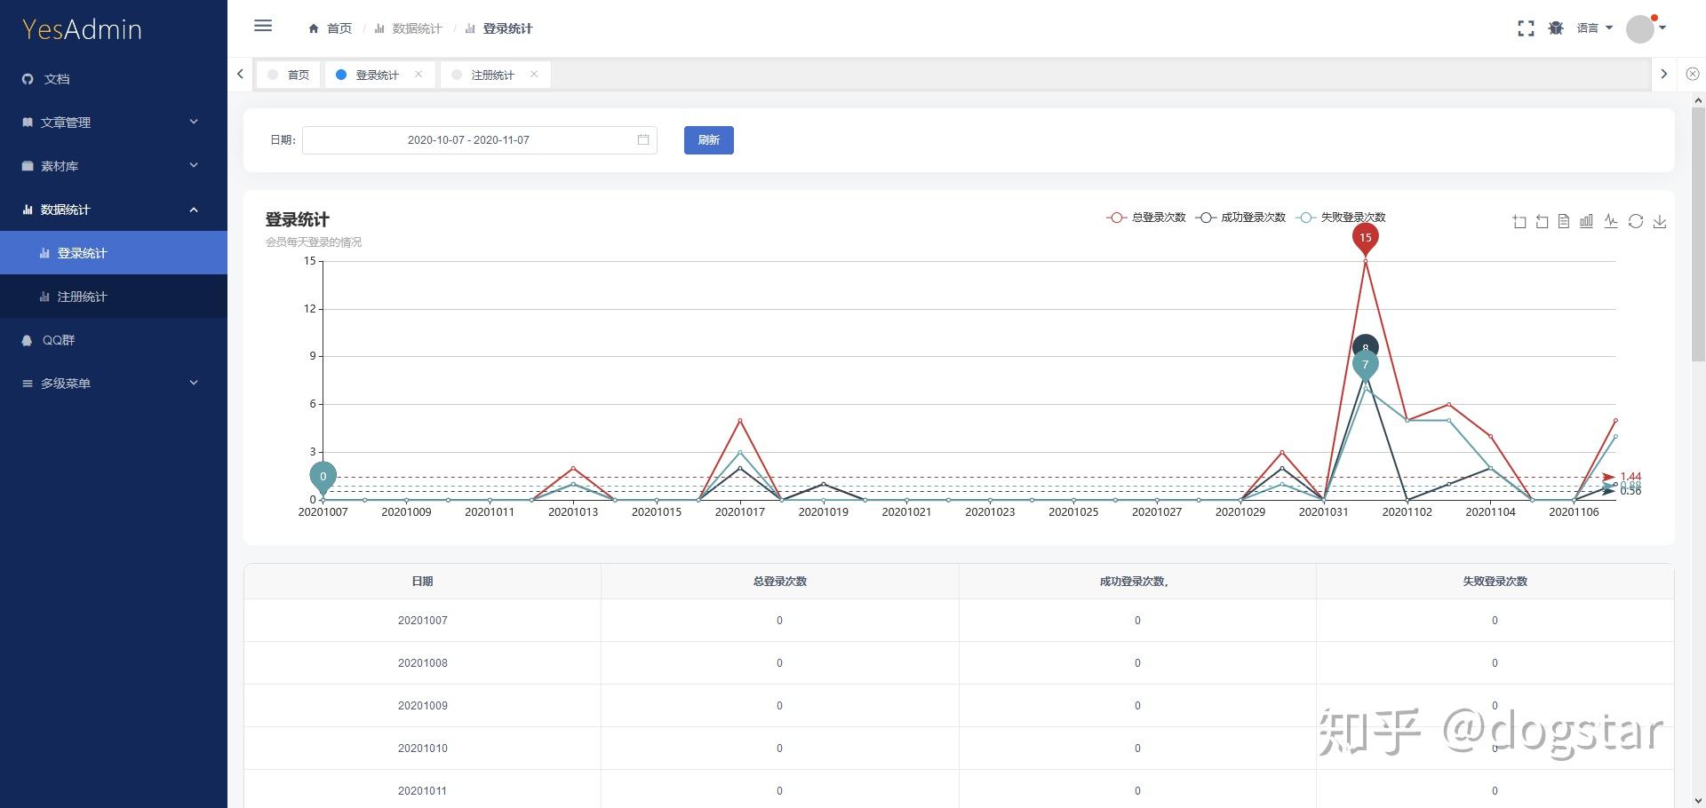Click the 0 min marker pin on the chart
1706x808 pixels.
tap(323, 478)
